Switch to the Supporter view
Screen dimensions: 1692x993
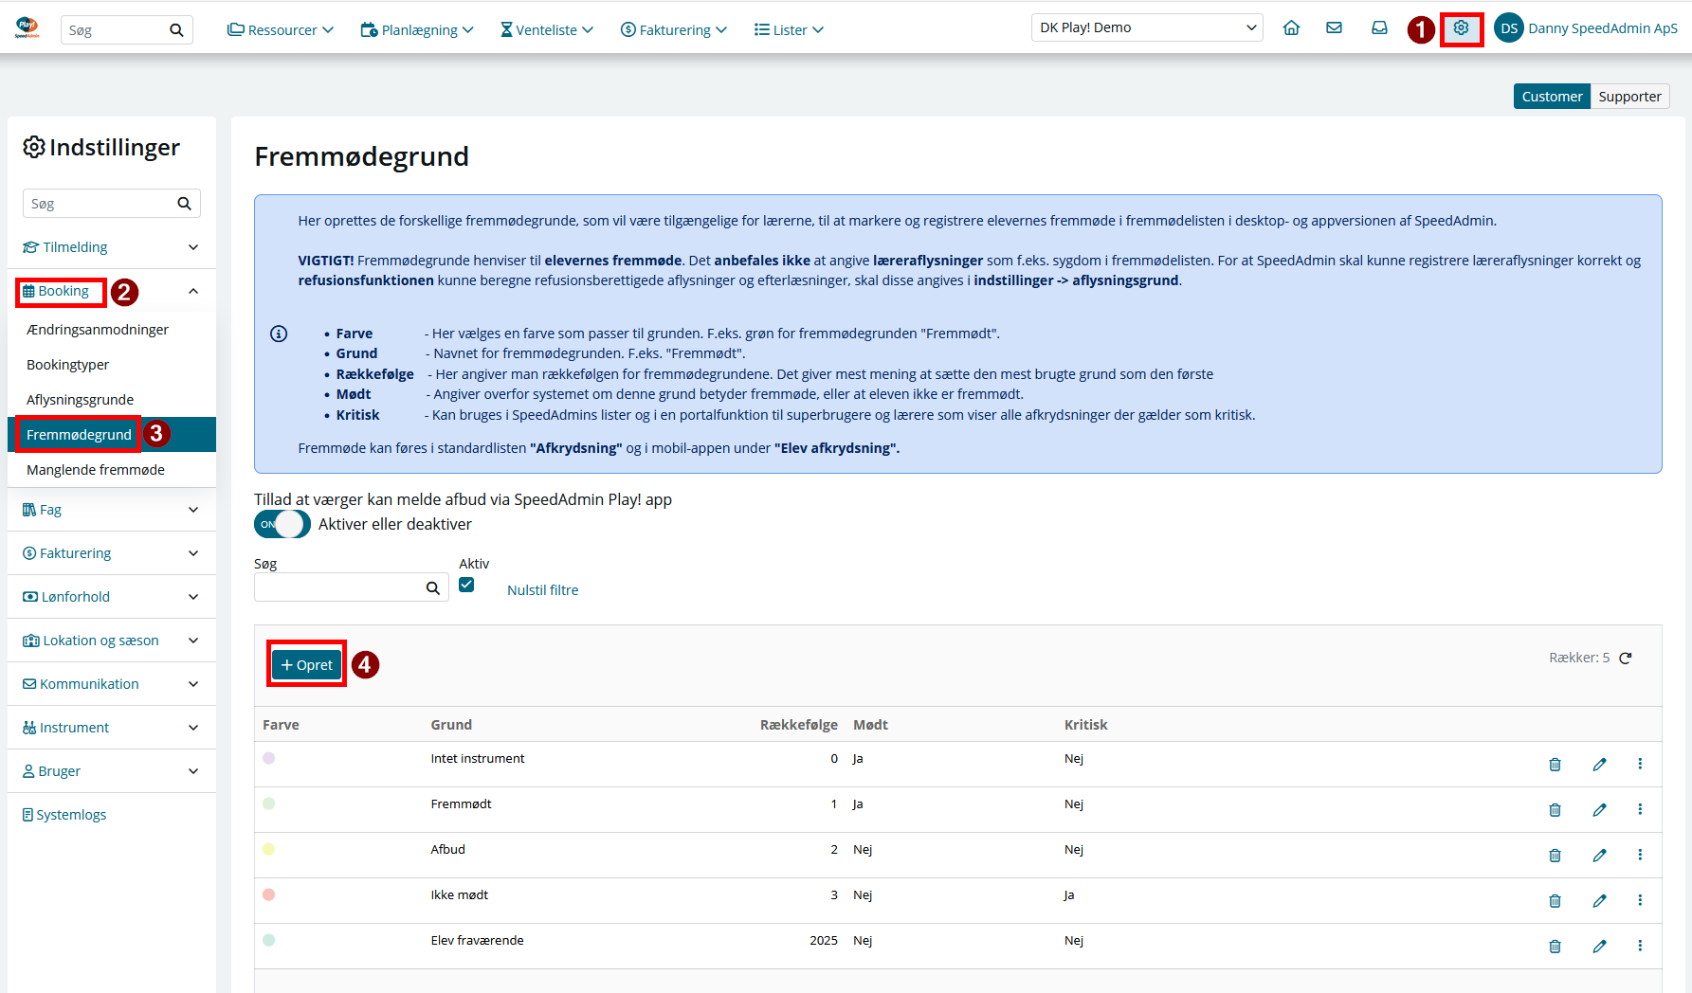[x=1629, y=97]
